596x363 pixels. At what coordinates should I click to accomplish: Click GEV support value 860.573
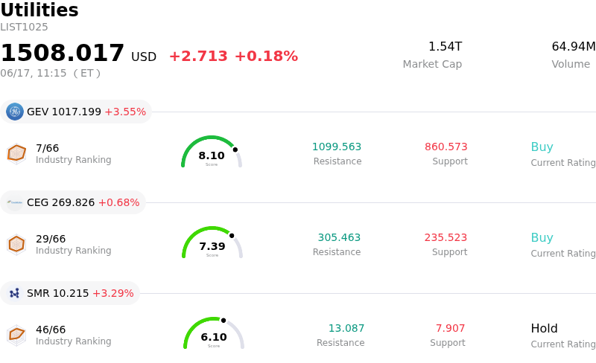click(x=446, y=147)
